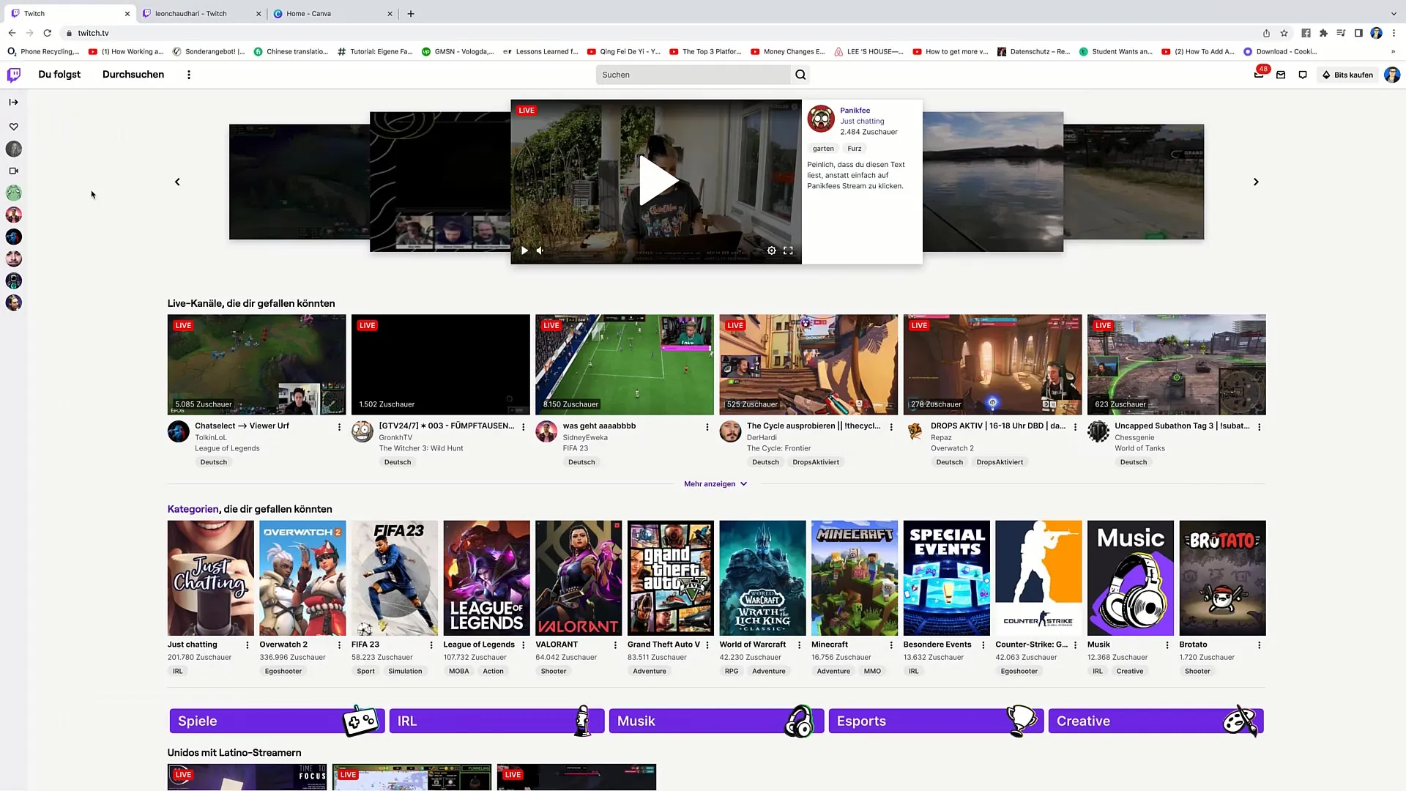Open the VALORANT category cover

click(x=579, y=578)
